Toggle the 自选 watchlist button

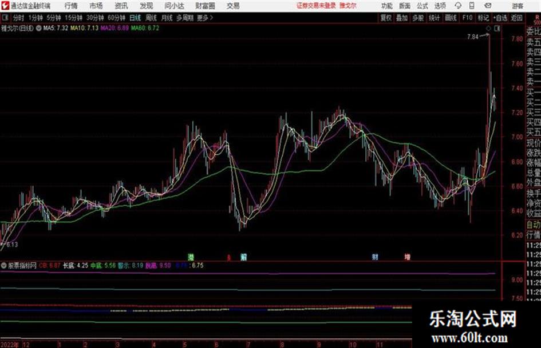tap(500, 18)
